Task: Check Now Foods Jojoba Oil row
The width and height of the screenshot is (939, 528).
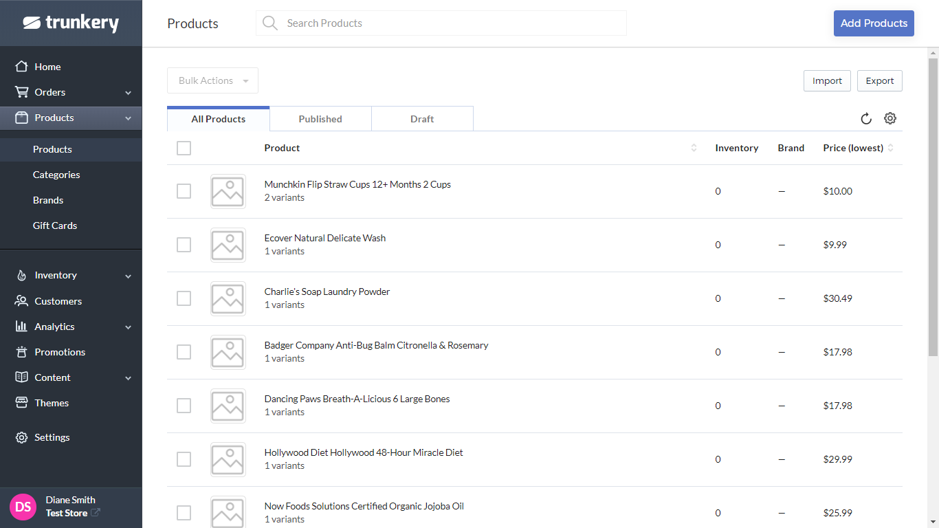Action: (184, 513)
